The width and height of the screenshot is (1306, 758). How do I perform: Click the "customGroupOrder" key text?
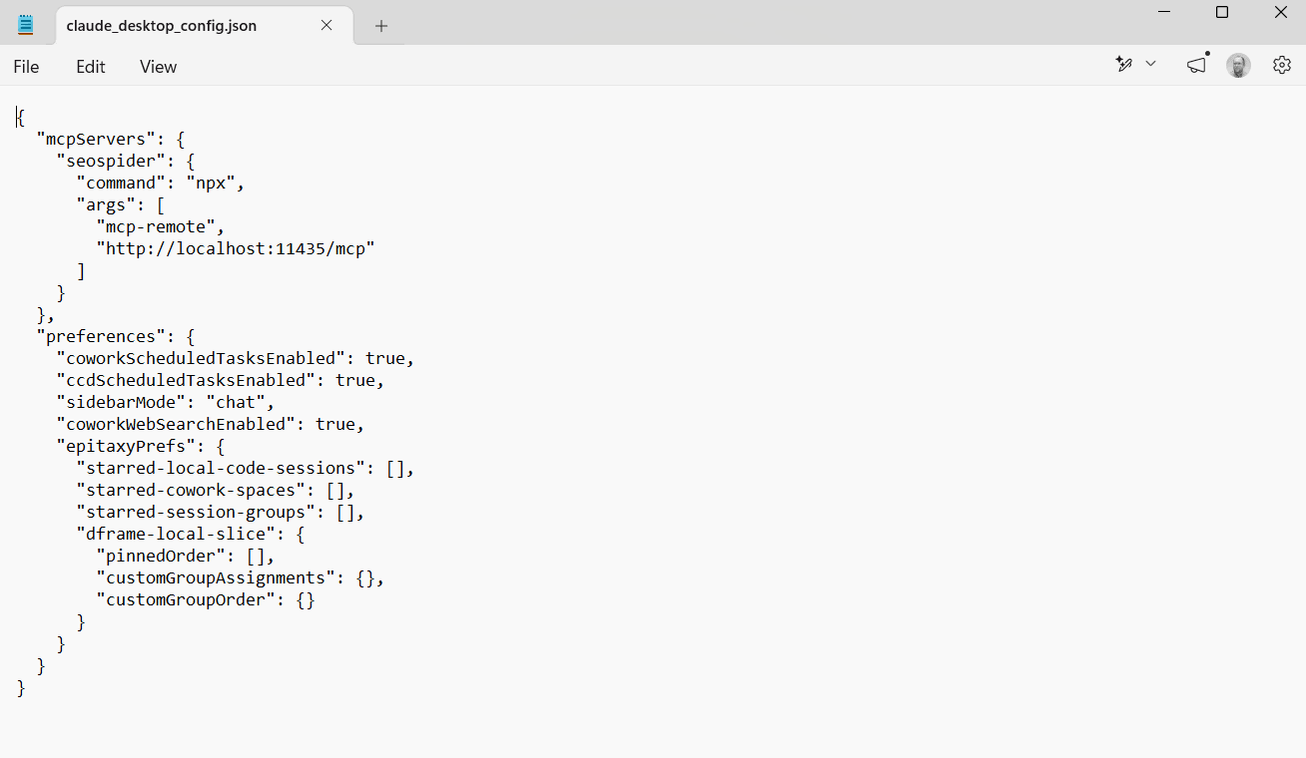(186, 599)
